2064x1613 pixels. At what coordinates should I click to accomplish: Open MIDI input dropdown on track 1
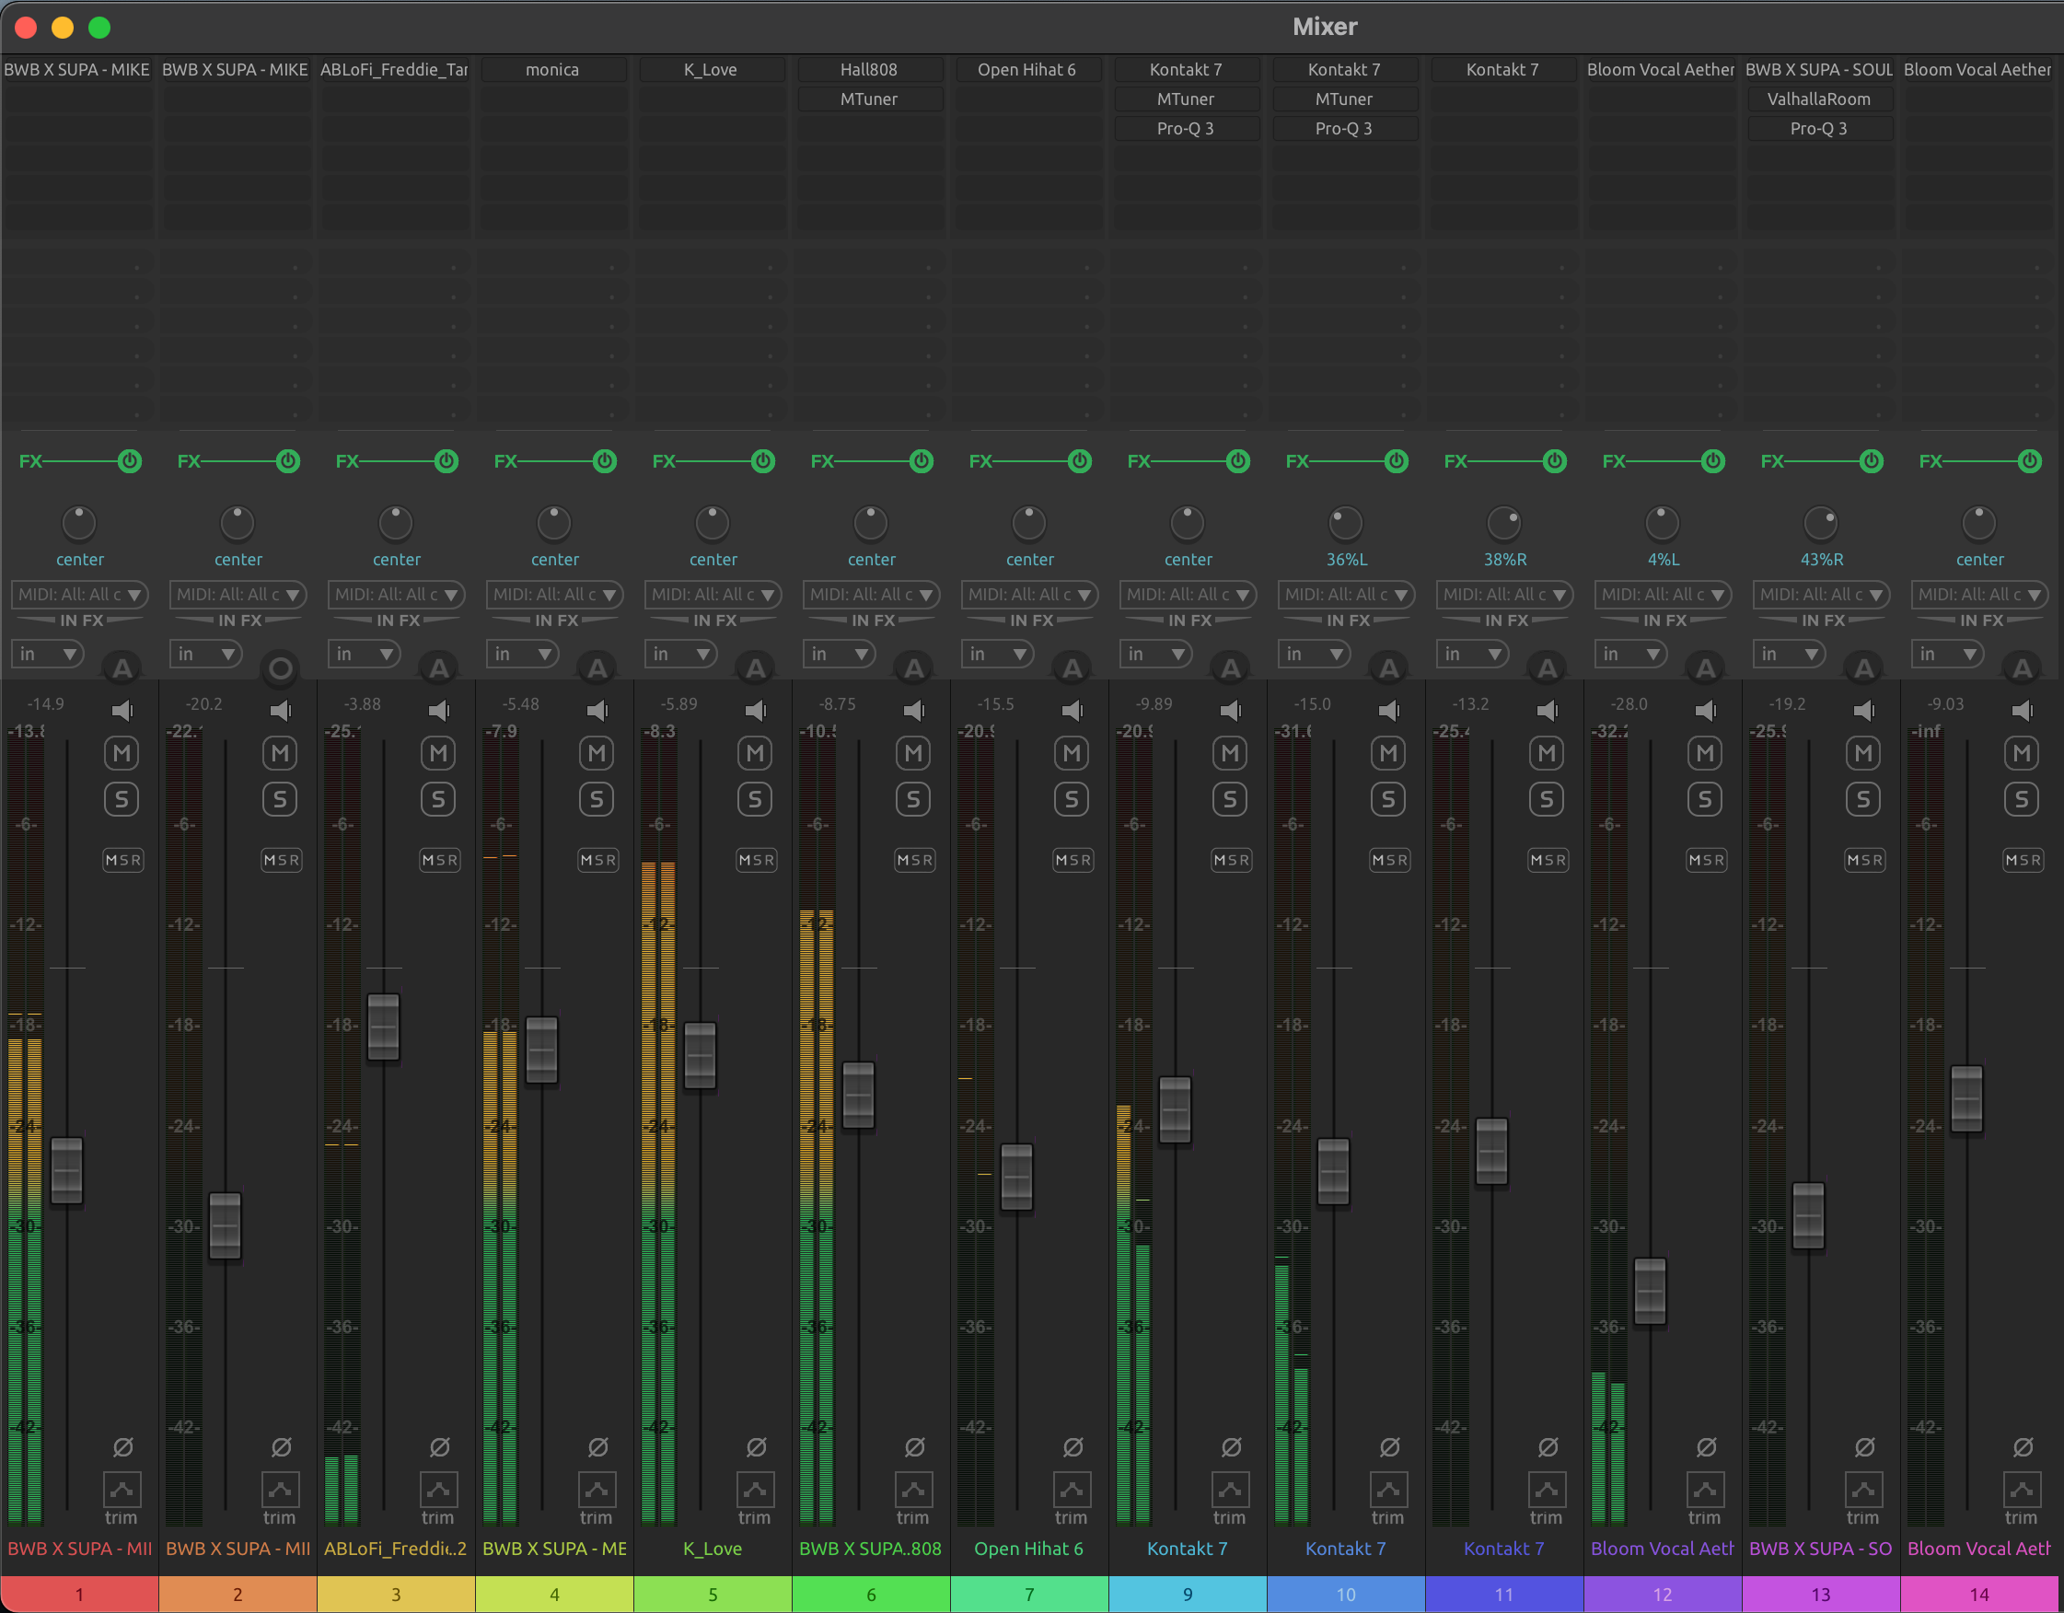point(79,595)
